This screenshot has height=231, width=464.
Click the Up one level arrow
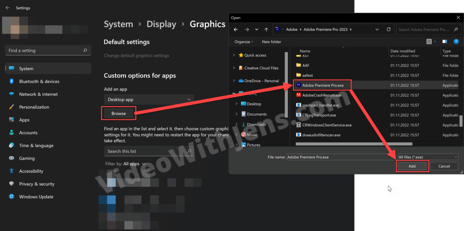tap(266, 29)
